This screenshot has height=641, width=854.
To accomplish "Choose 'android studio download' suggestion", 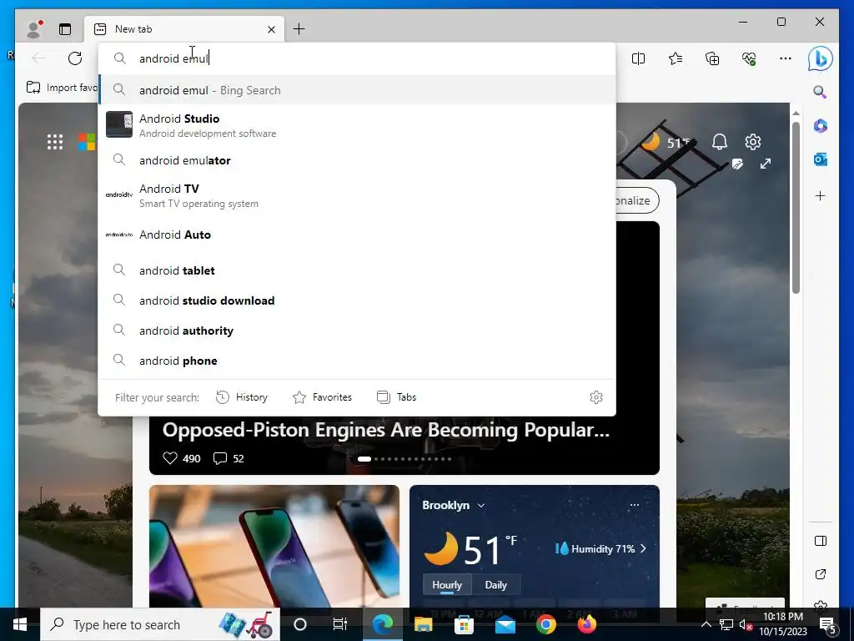I will [357, 300].
